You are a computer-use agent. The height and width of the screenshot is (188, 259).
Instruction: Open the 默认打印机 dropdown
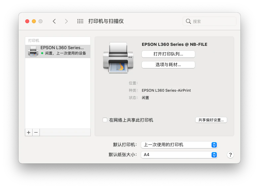(179, 145)
